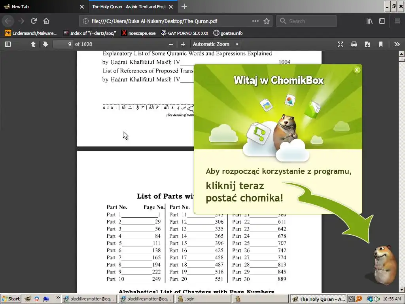Open first blacklivesmatter@qq taskbar window
The width and height of the screenshot is (405, 304).
pyautogui.click(x=89, y=299)
